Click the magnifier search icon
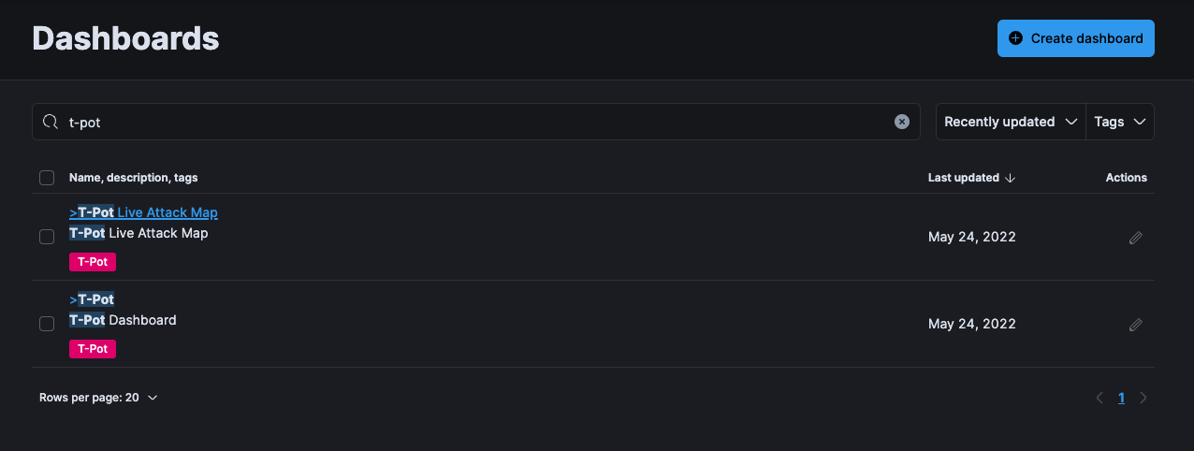Image resolution: width=1194 pixels, height=451 pixels. point(51,122)
